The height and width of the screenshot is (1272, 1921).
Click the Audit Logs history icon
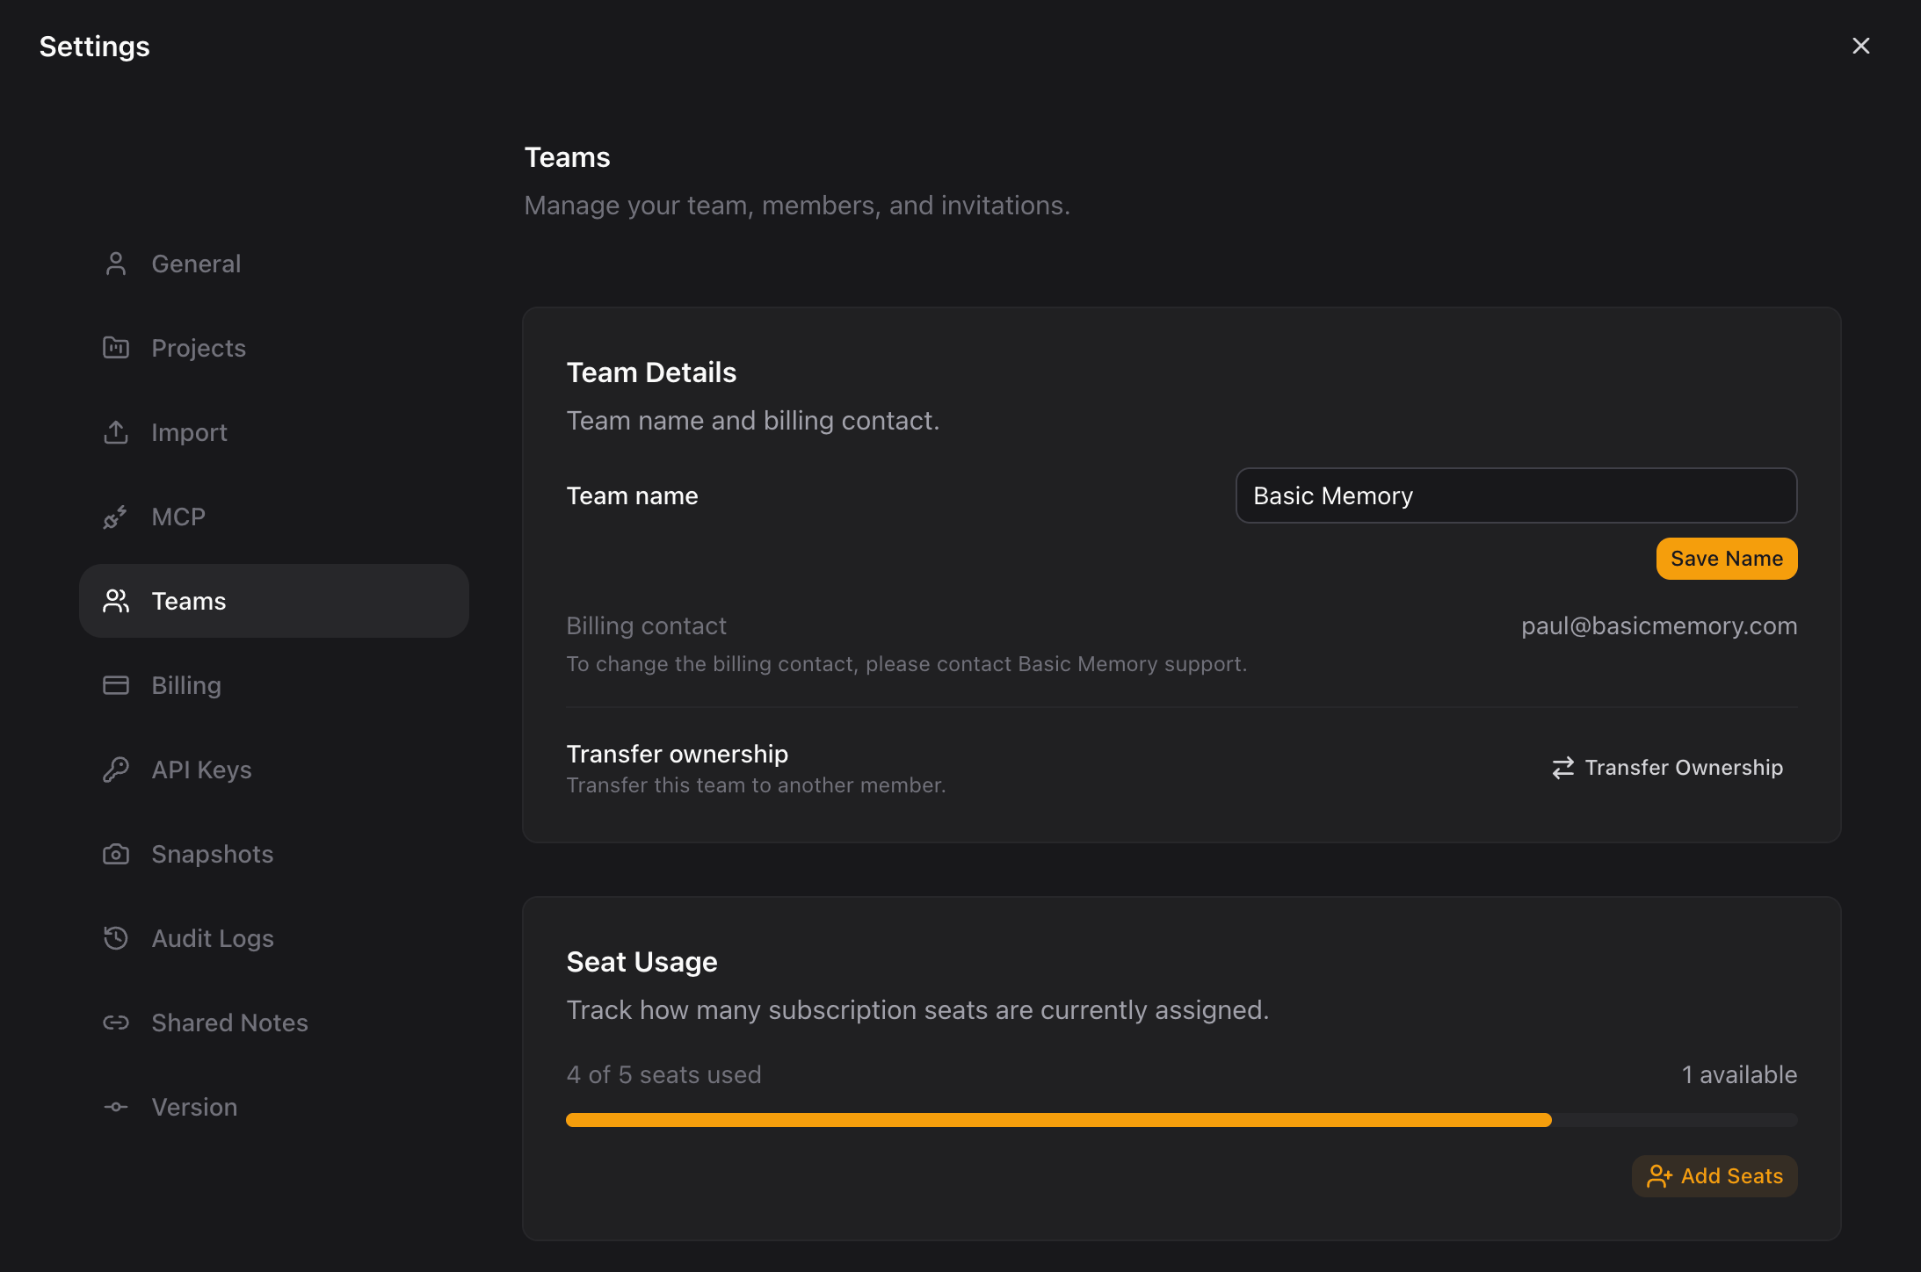[x=116, y=938]
